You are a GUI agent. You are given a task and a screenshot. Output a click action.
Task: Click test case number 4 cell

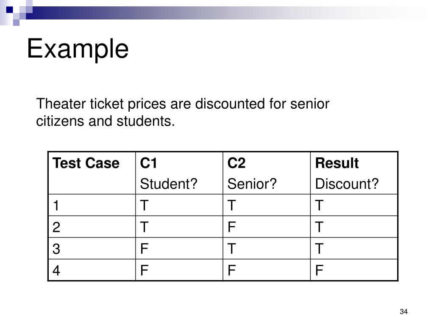coord(92,270)
